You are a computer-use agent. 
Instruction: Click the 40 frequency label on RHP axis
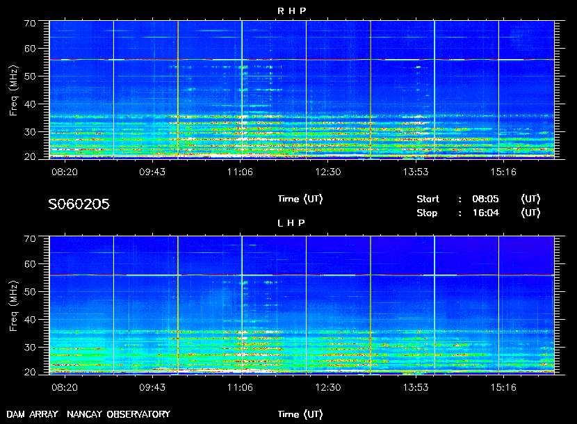coord(30,104)
